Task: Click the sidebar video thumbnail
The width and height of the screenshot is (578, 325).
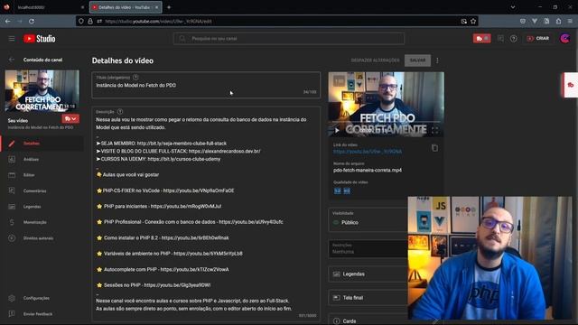Action: pos(42,90)
